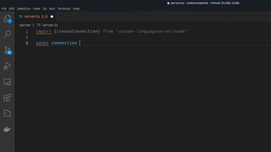Open the View menu
Viewport: 271px width, 152px height.
[36, 8]
